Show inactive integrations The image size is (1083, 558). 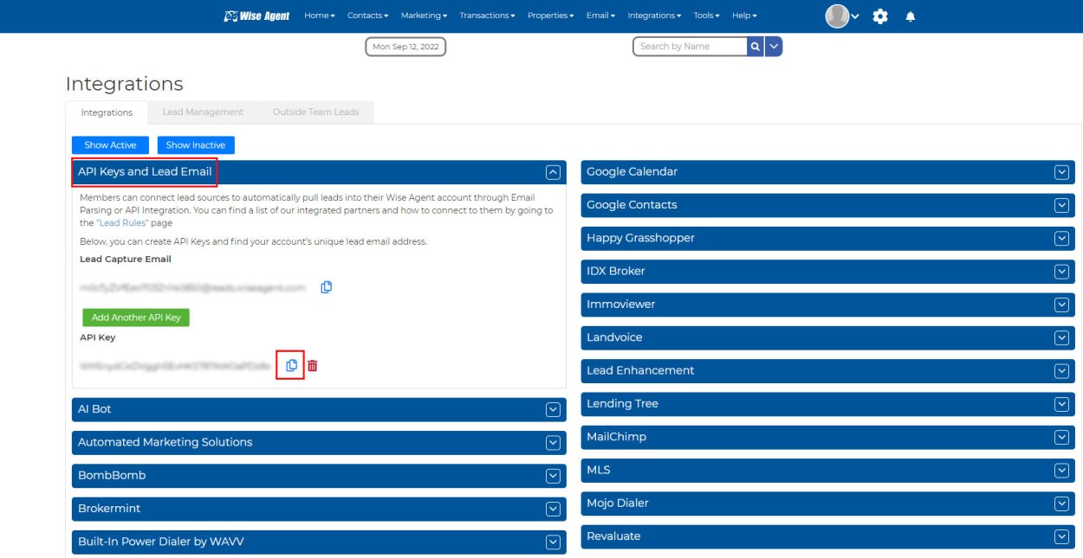(x=195, y=144)
